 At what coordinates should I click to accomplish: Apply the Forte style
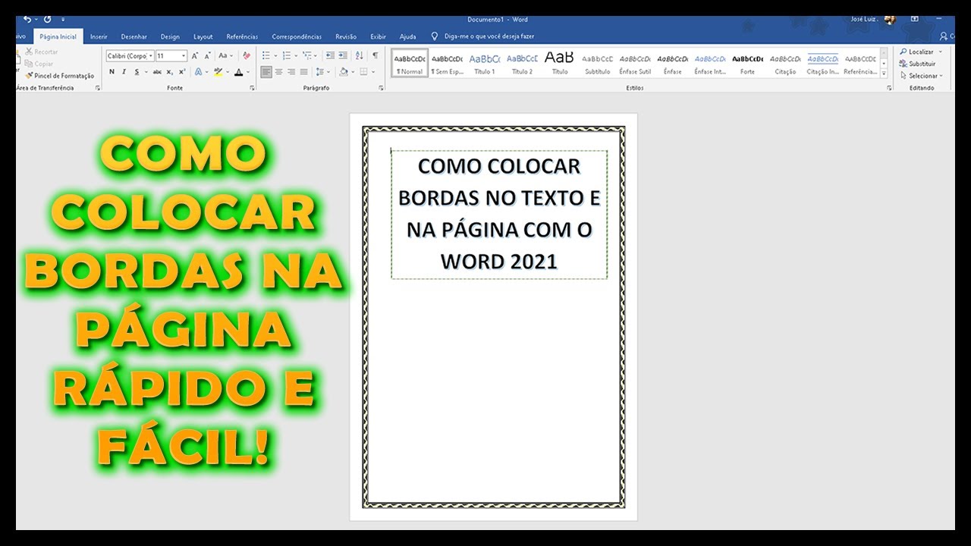[x=748, y=63]
